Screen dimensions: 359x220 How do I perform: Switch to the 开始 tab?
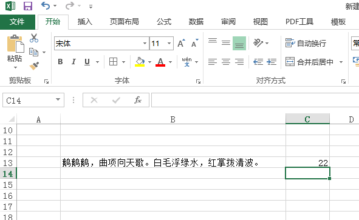[x=53, y=22]
